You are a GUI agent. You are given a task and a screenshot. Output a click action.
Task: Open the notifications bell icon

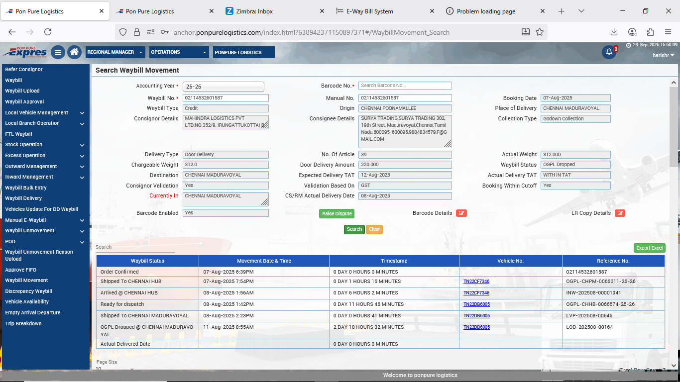click(x=609, y=52)
